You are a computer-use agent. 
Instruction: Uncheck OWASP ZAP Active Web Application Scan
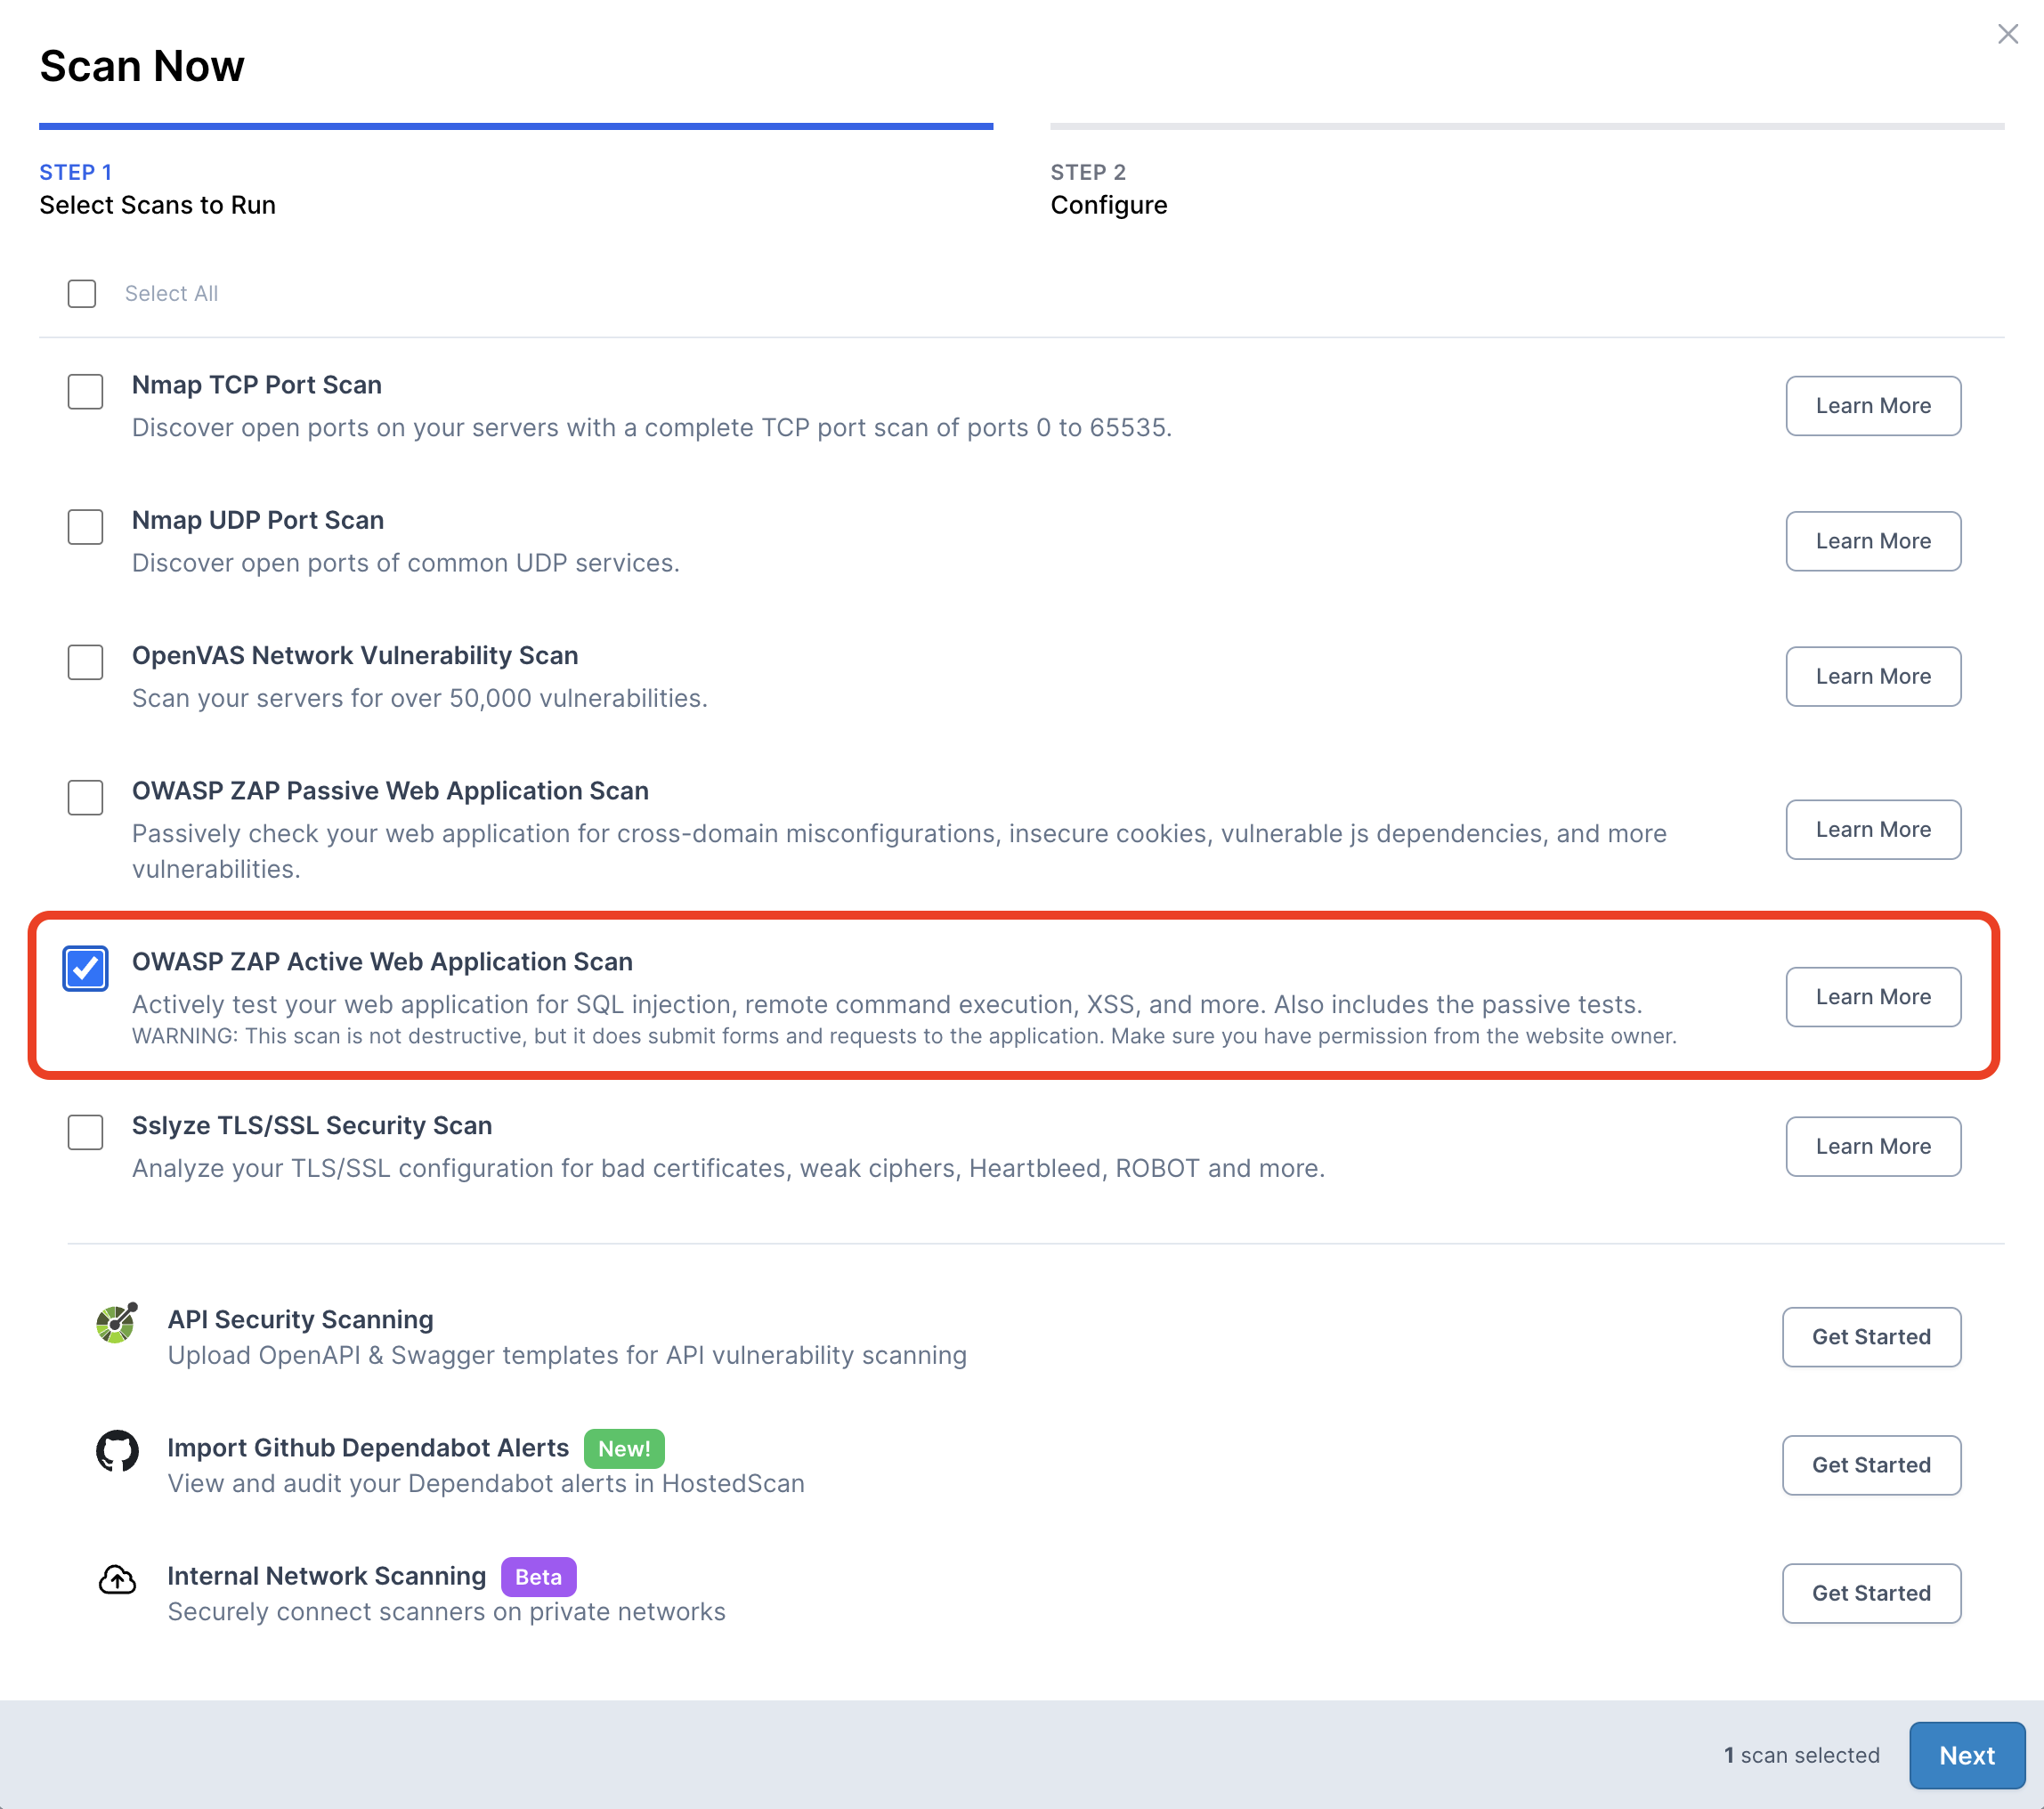[x=85, y=968]
